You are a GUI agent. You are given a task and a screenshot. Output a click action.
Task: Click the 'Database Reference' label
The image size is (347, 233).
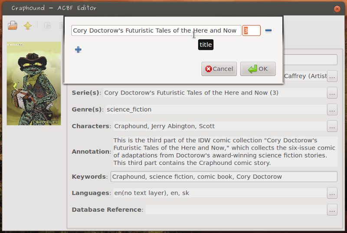point(107,210)
